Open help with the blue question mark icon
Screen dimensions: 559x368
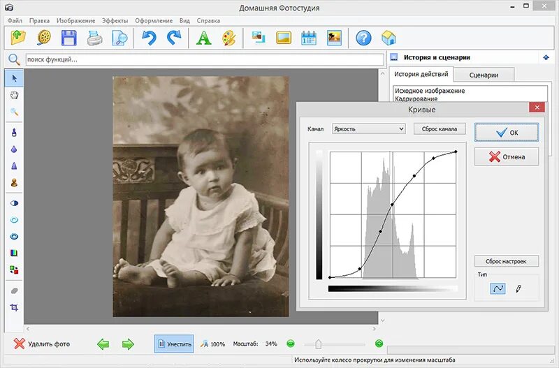coord(363,38)
